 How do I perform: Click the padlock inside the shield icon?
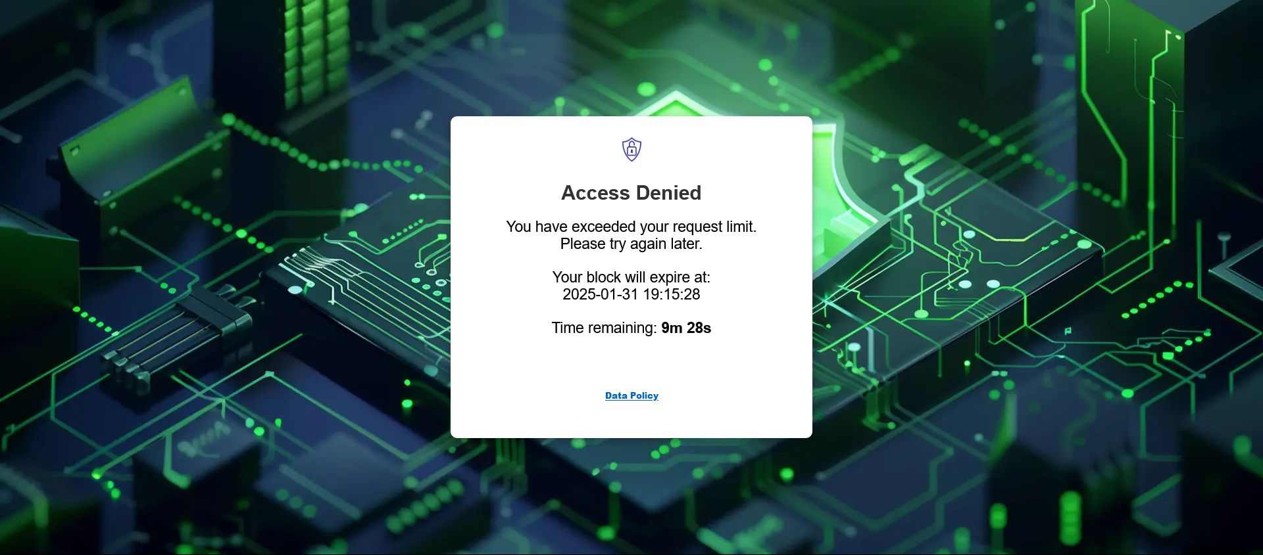coord(631,149)
